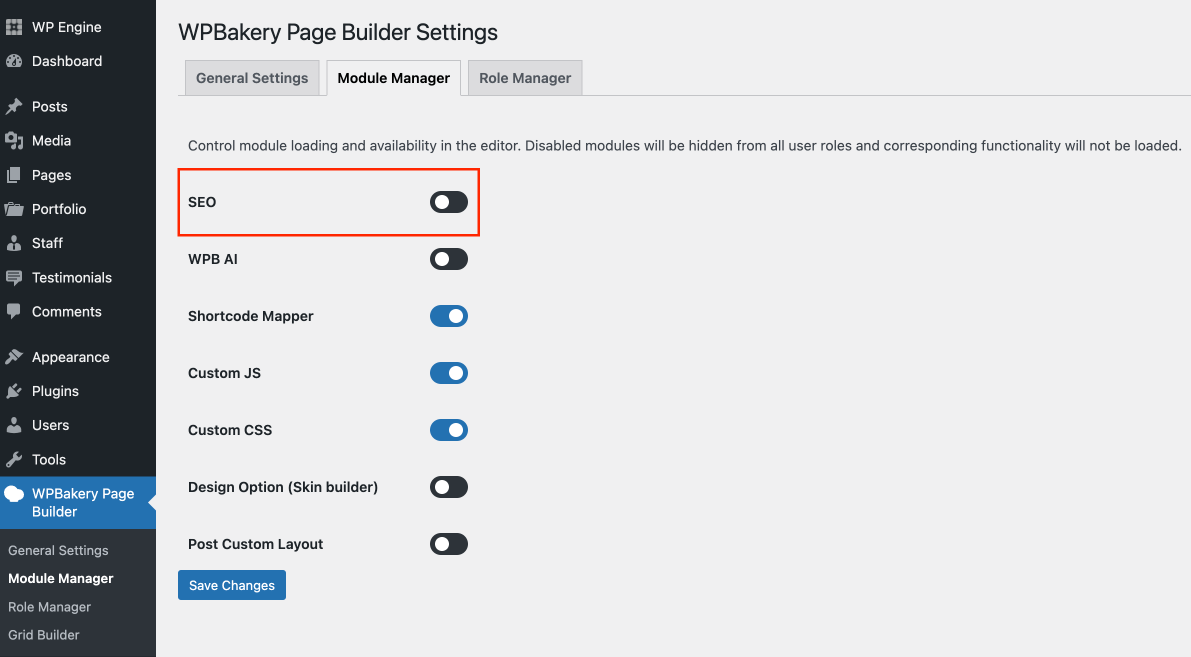Open General Settings submenu link

click(58, 550)
